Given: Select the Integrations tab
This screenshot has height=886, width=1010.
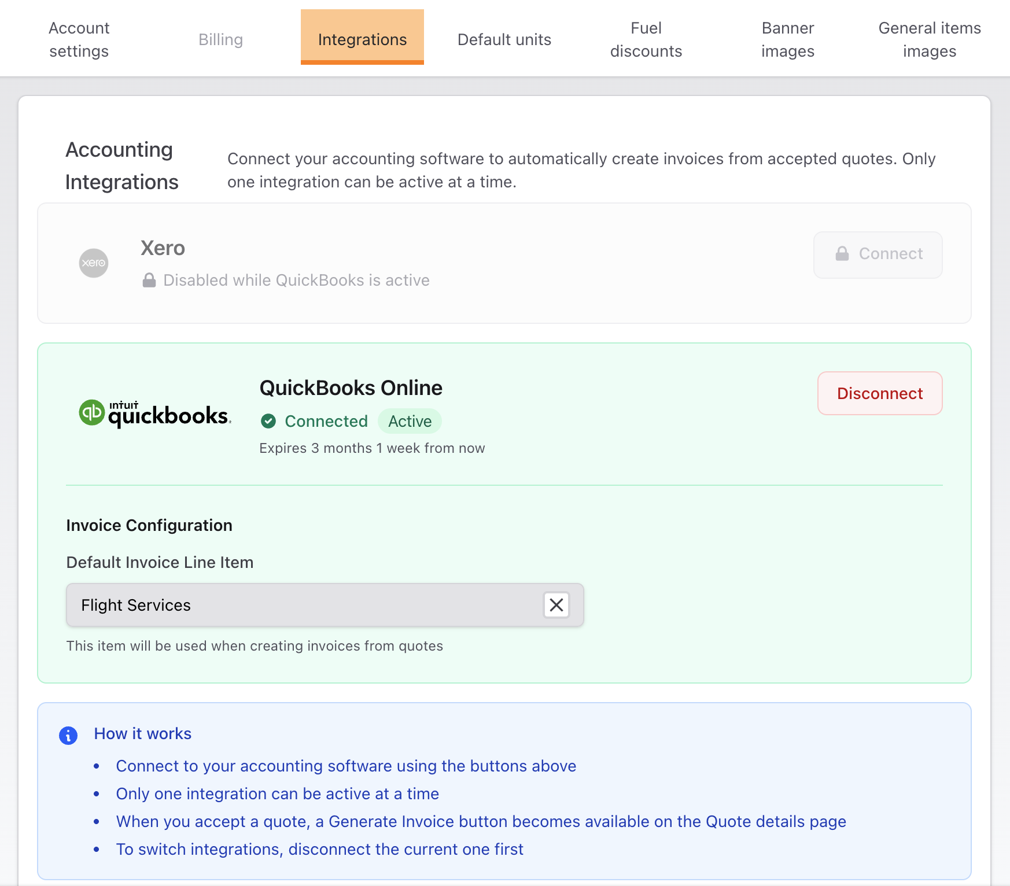Looking at the screenshot, I should [362, 39].
